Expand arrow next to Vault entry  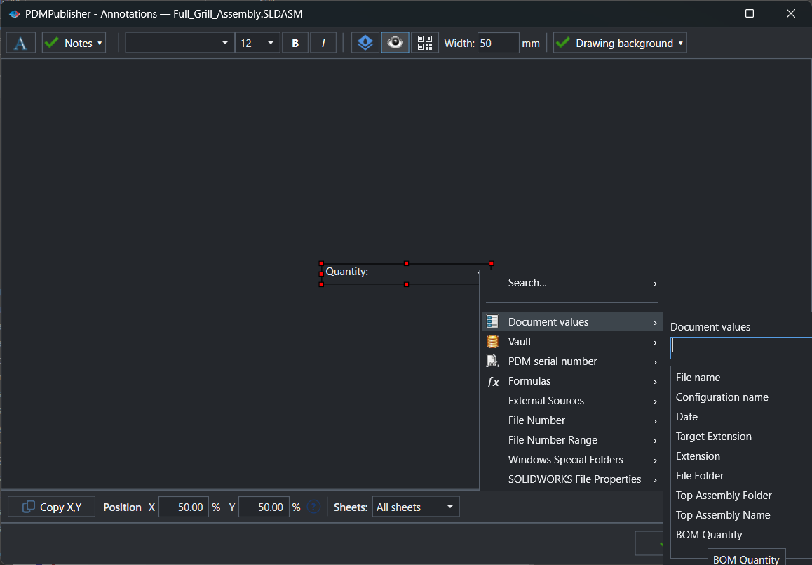(x=655, y=343)
